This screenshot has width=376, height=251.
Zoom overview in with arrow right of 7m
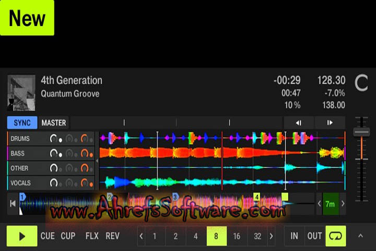click(343, 204)
